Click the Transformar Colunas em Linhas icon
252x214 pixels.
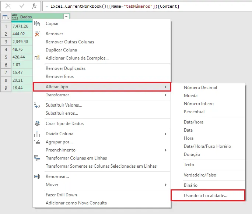point(37,158)
